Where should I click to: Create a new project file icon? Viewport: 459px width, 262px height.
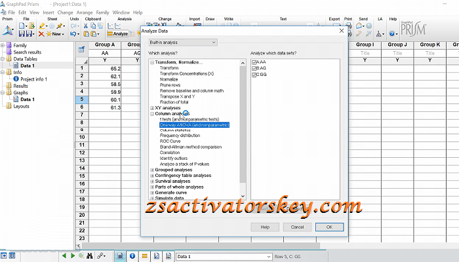click(x=22, y=26)
